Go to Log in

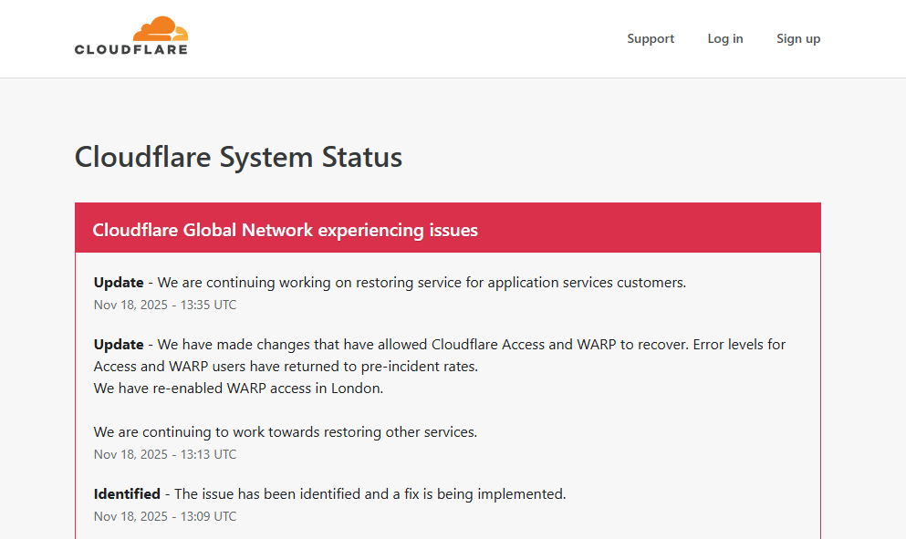coord(725,38)
